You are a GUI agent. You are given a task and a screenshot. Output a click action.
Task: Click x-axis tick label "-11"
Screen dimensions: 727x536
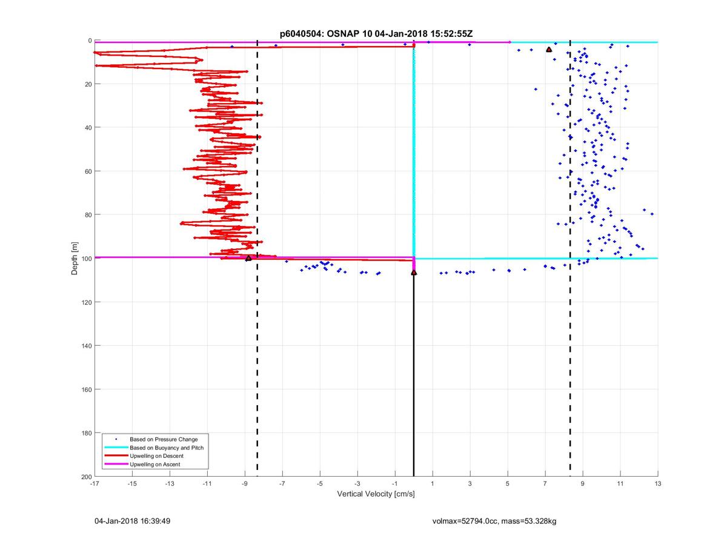point(207,484)
